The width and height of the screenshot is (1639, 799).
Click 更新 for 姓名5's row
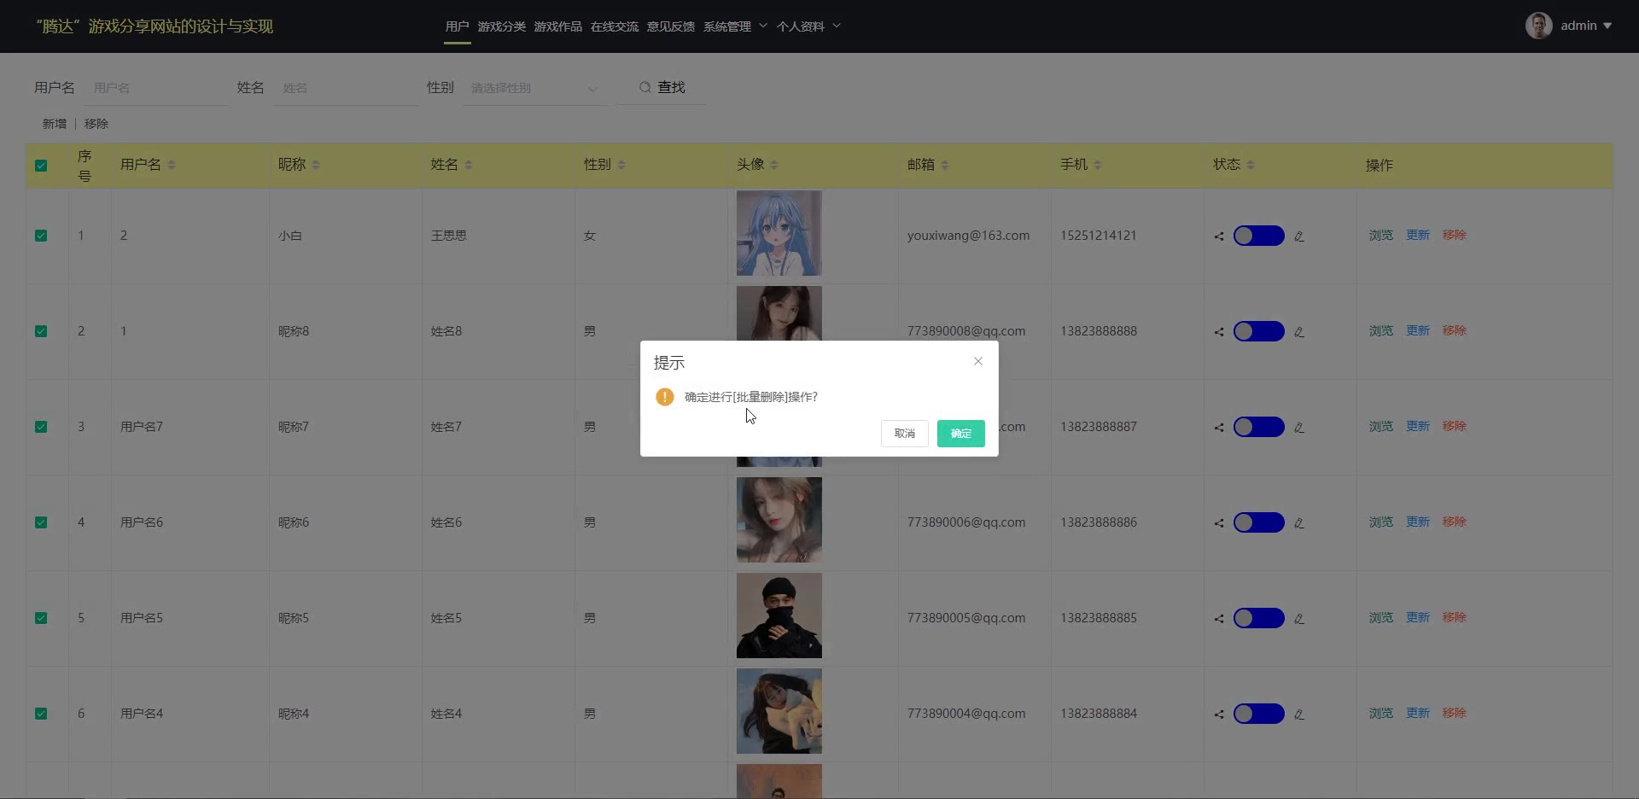coord(1418,617)
